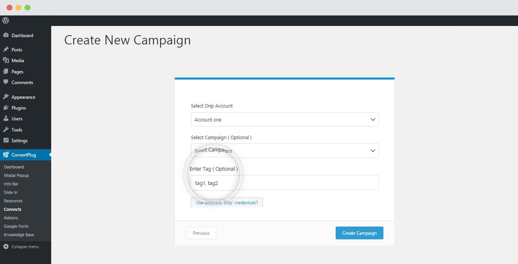Click the Settings sliders icon
The height and width of the screenshot is (264, 518).
(x=6, y=140)
